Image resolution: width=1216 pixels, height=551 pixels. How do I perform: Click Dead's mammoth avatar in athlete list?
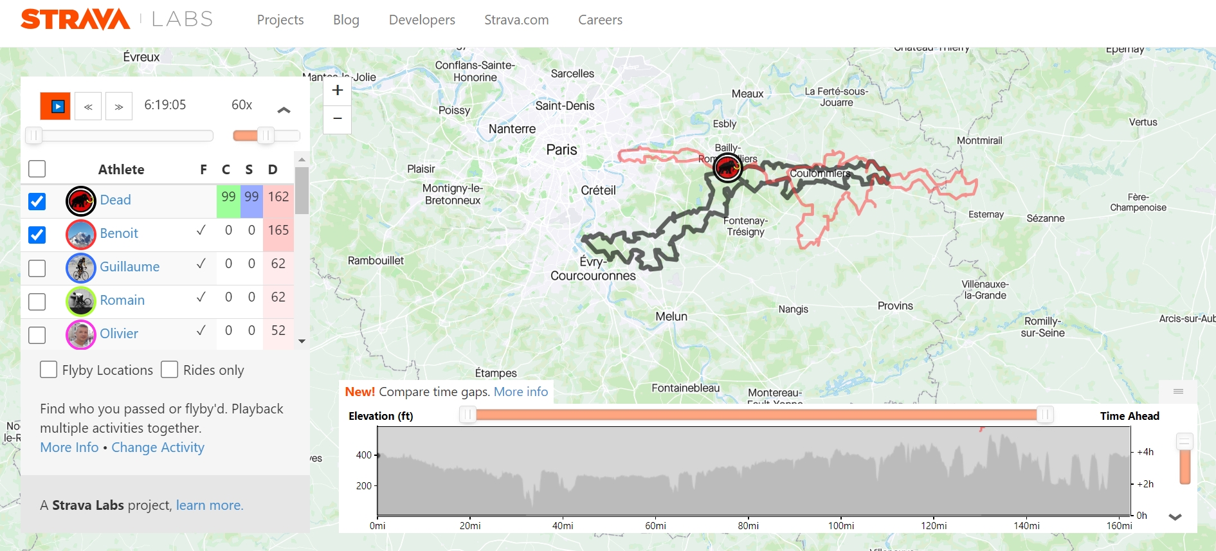tap(81, 201)
